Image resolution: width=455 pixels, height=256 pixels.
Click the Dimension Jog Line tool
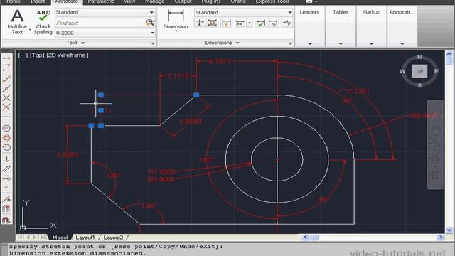287,23
